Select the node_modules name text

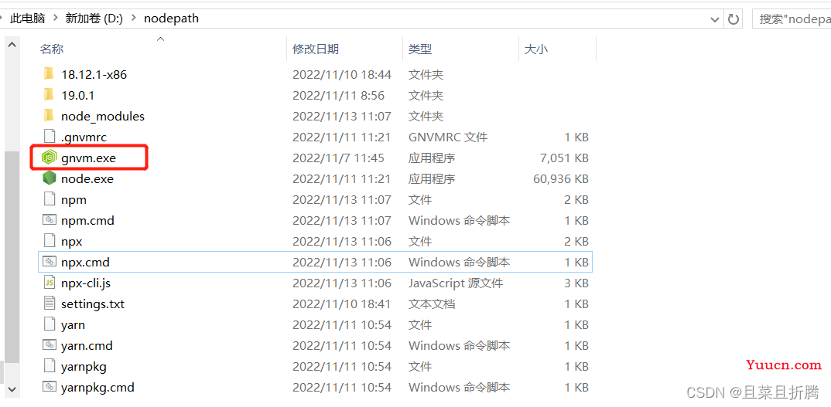click(103, 116)
